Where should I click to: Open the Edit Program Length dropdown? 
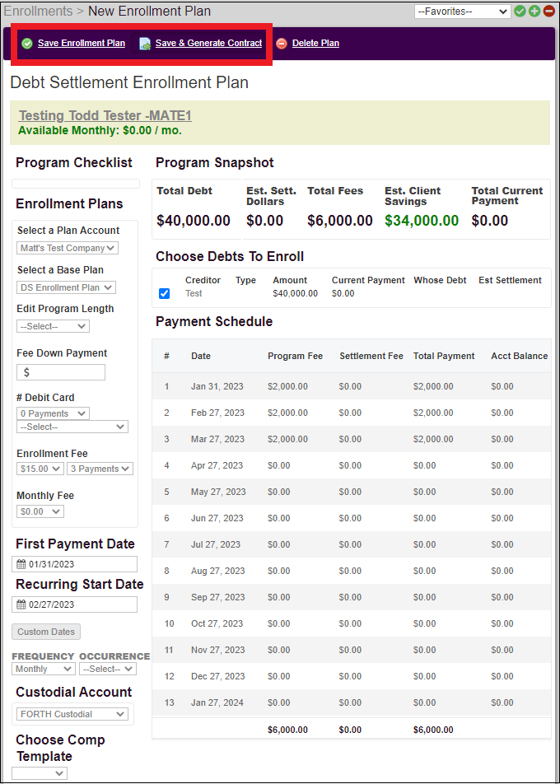pyautogui.click(x=53, y=325)
